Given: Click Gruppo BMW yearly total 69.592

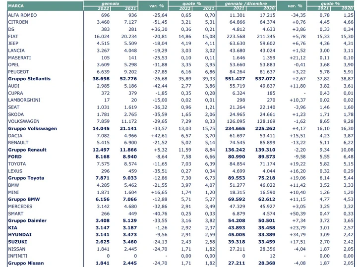Looking at the screenshot, I should click(x=237, y=200).
